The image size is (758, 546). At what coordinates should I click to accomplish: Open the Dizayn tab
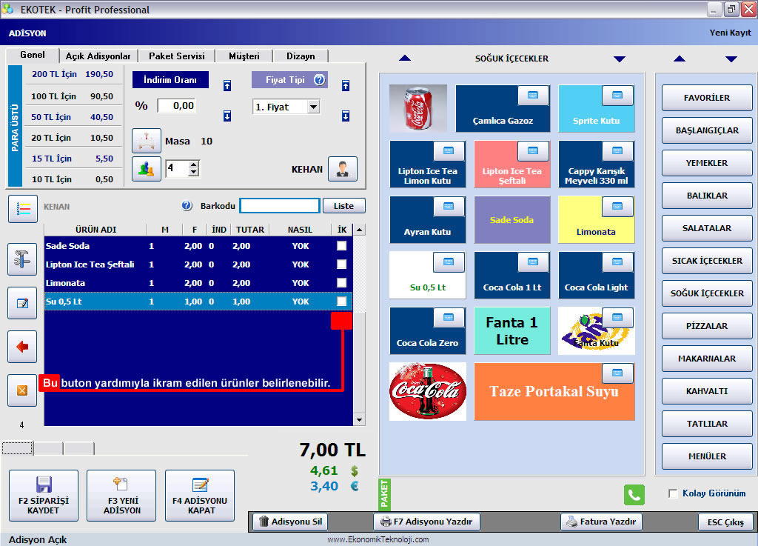pyautogui.click(x=301, y=56)
